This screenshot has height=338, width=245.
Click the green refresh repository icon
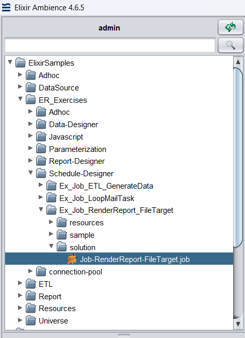pos(231,27)
